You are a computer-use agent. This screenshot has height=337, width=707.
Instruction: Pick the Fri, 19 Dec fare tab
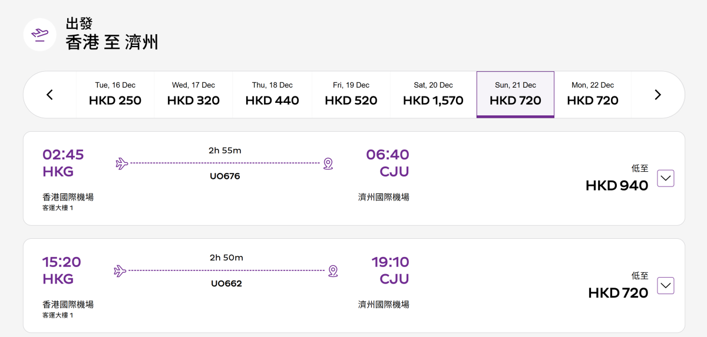(351, 95)
